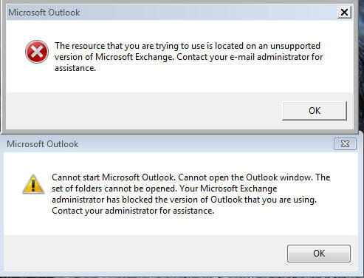Close the unsupported Exchange version error dialog
The width and height of the screenshot is (364, 278).
click(x=344, y=12)
